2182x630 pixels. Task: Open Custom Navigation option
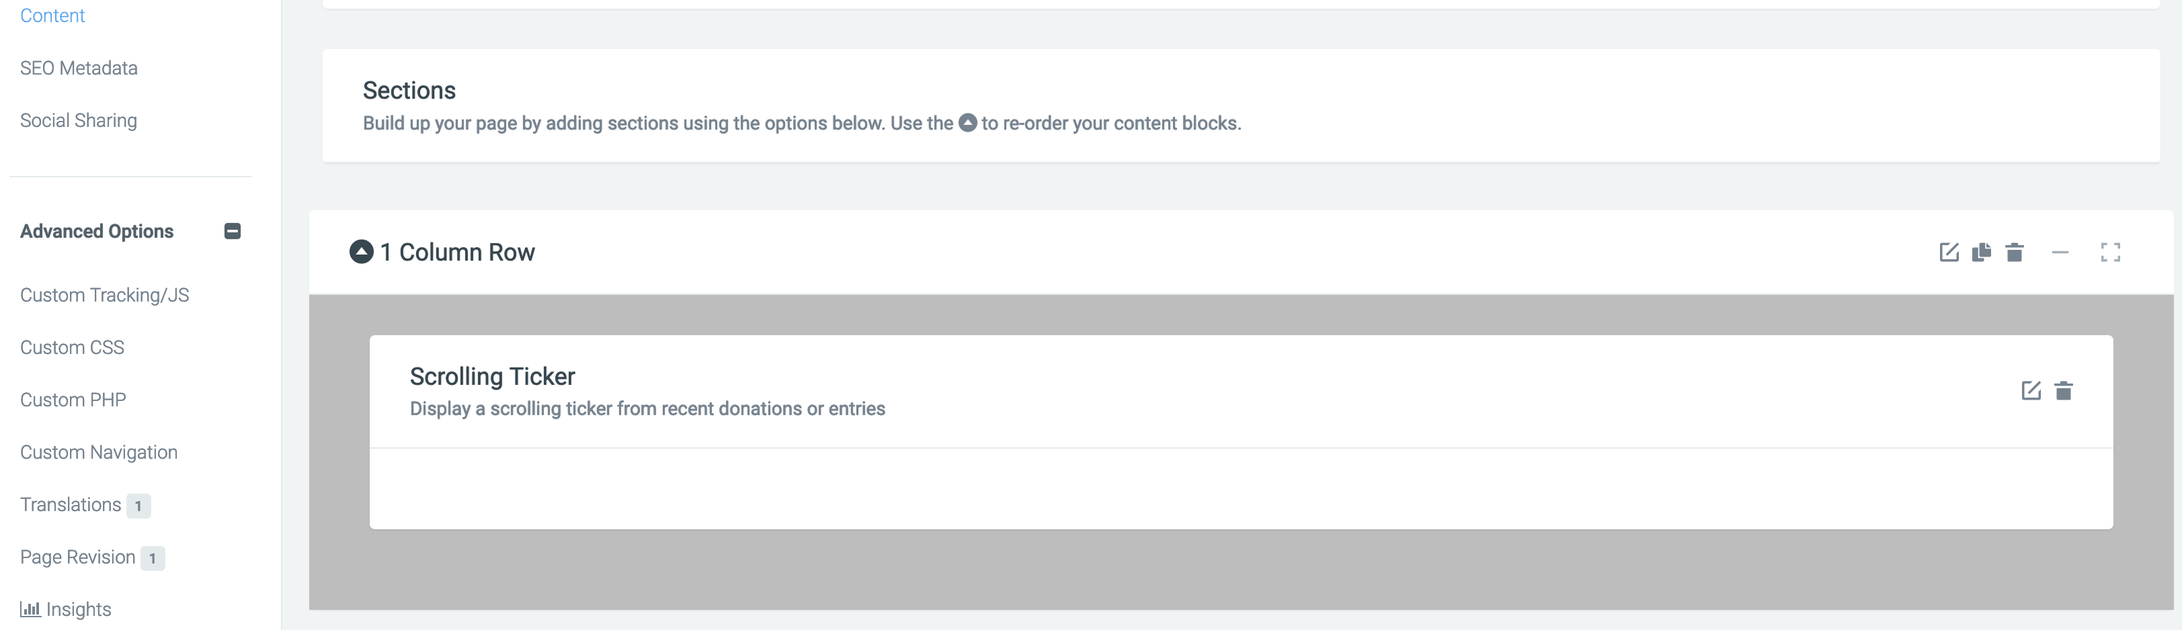[x=99, y=452]
